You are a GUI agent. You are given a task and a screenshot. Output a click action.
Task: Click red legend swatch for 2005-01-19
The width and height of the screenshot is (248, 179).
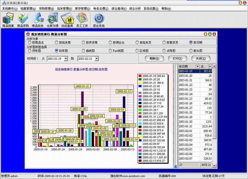point(140,76)
